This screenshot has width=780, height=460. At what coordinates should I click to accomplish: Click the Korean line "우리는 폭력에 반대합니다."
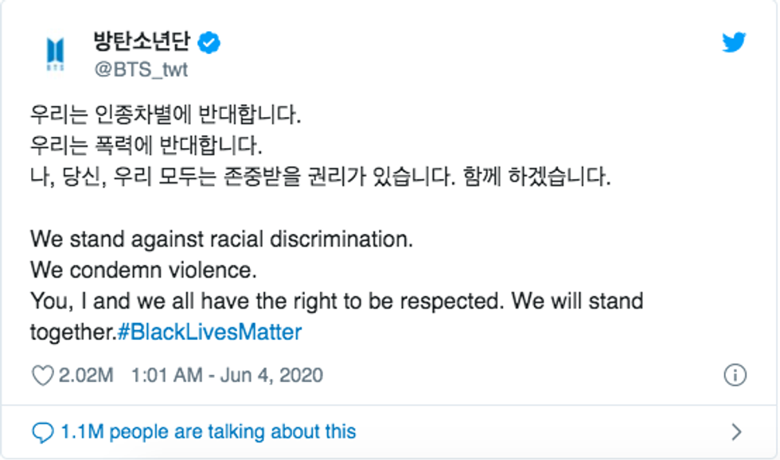[146, 146]
